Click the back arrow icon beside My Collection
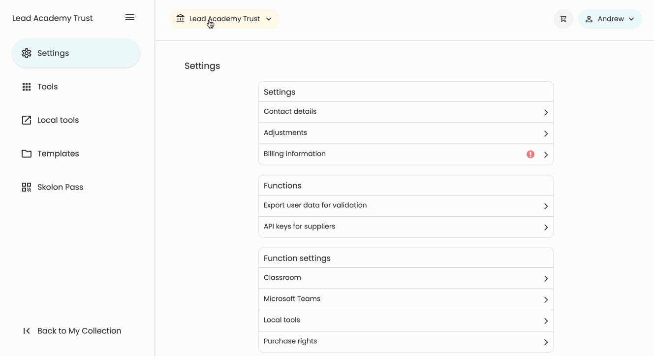This screenshot has width=654, height=356. [27, 331]
